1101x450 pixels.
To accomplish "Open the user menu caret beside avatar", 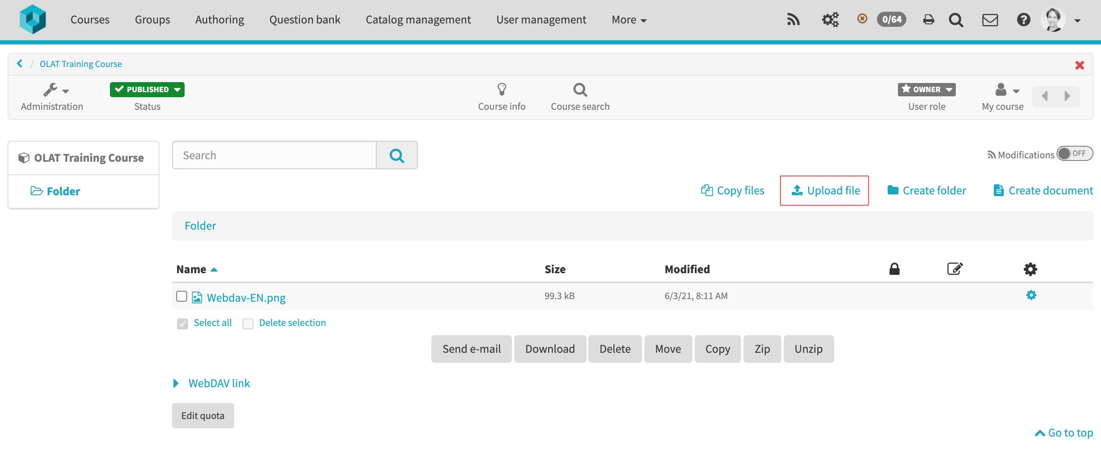I will (1078, 21).
